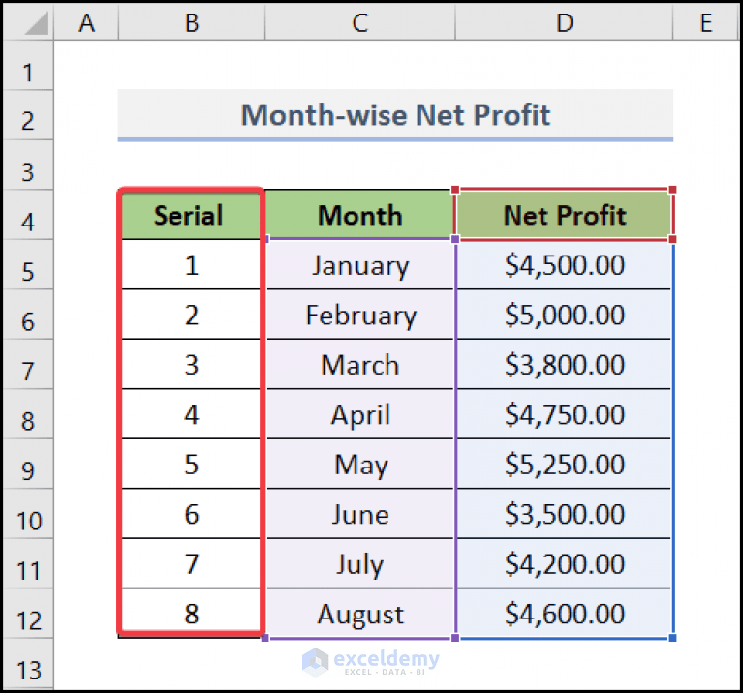Select column D header
This screenshot has width=743, height=693.
pos(564,23)
